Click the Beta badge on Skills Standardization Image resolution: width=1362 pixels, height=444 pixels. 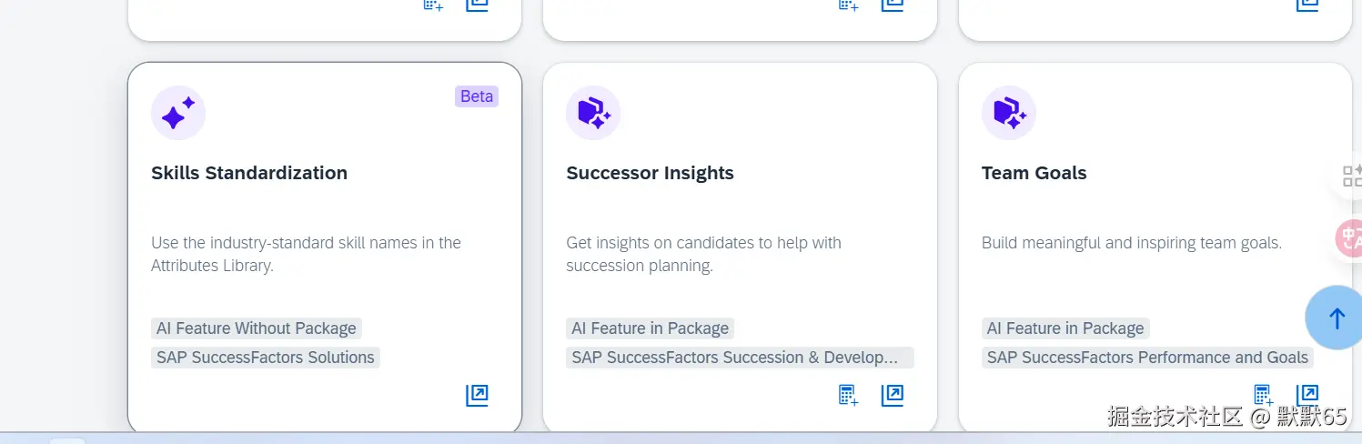pos(477,96)
